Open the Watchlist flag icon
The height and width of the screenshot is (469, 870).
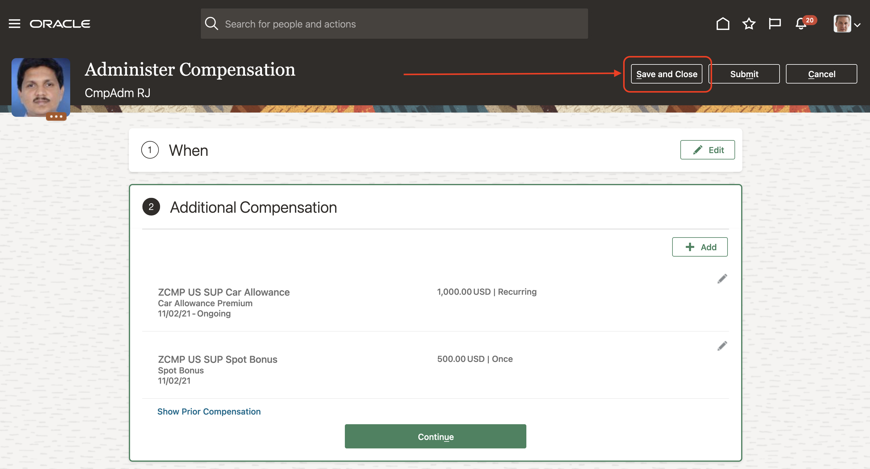[x=774, y=24]
